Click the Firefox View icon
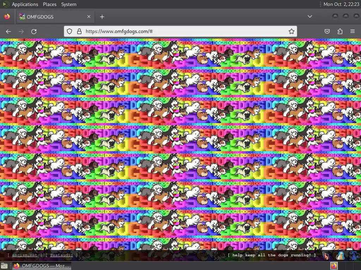 tap(7, 17)
